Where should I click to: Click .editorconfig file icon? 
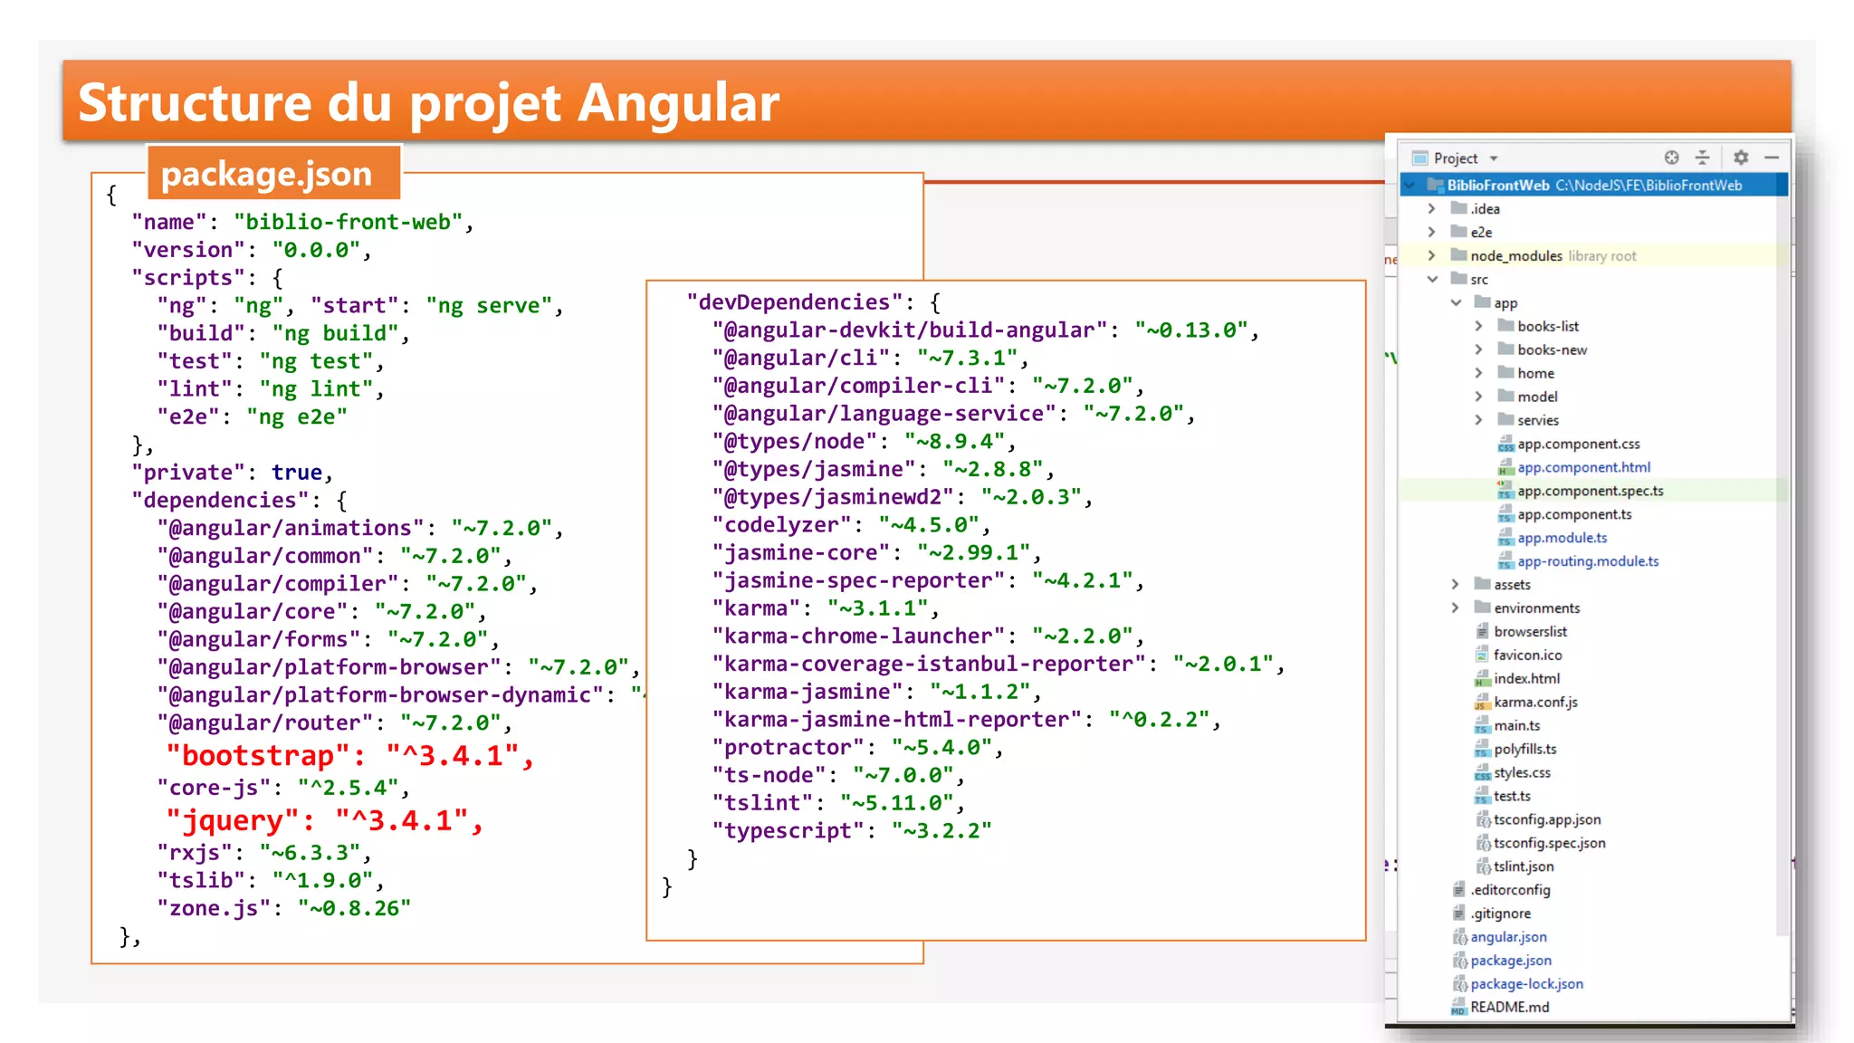pyautogui.click(x=1458, y=891)
